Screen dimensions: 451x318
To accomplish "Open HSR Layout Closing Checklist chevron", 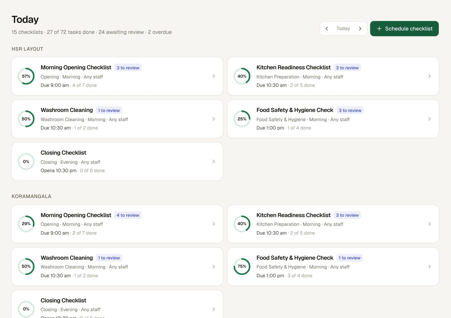I will (x=214, y=162).
